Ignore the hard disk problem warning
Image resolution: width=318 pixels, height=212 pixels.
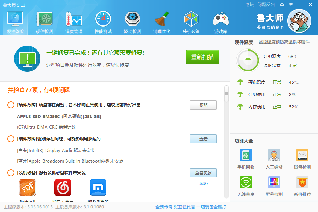click(x=203, y=105)
